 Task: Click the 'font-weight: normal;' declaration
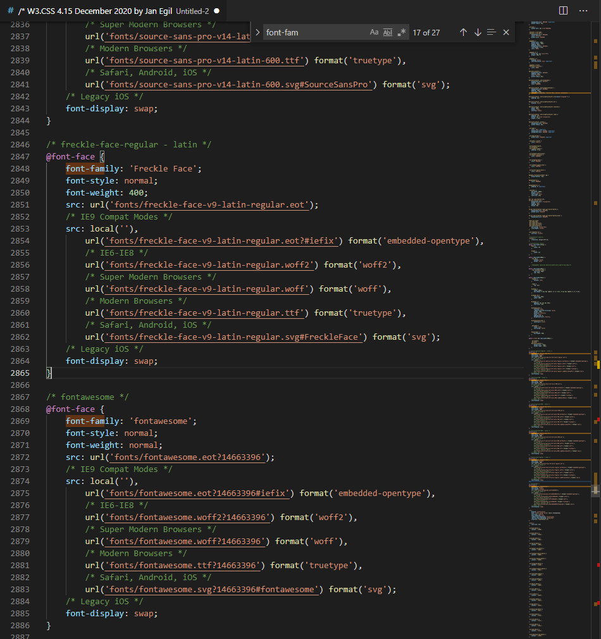[114, 445]
